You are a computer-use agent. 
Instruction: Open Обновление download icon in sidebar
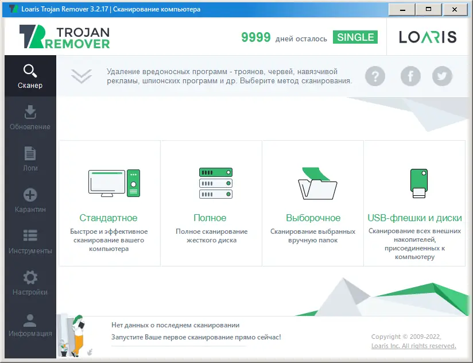[x=30, y=112]
